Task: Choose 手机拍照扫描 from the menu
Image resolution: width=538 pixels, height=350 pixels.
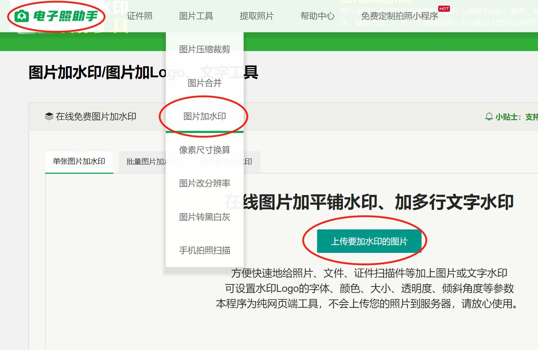Action: point(205,250)
